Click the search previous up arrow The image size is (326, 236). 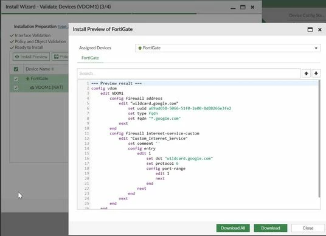click(306, 74)
